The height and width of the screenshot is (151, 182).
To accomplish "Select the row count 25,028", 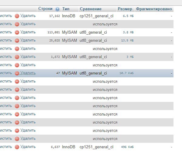I will pyautogui.click(x=55, y=41).
